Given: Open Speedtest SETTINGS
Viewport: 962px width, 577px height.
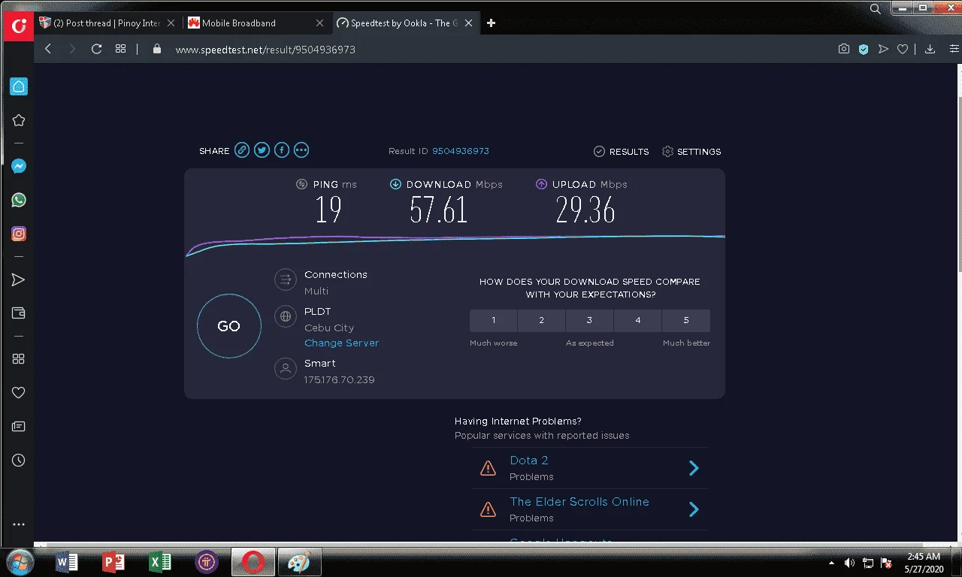Looking at the screenshot, I should [x=691, y=152].
